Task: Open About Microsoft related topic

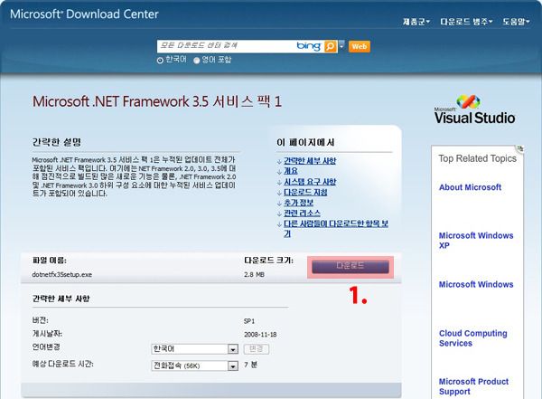Action: pyautogui.click(x=470, y=187)
